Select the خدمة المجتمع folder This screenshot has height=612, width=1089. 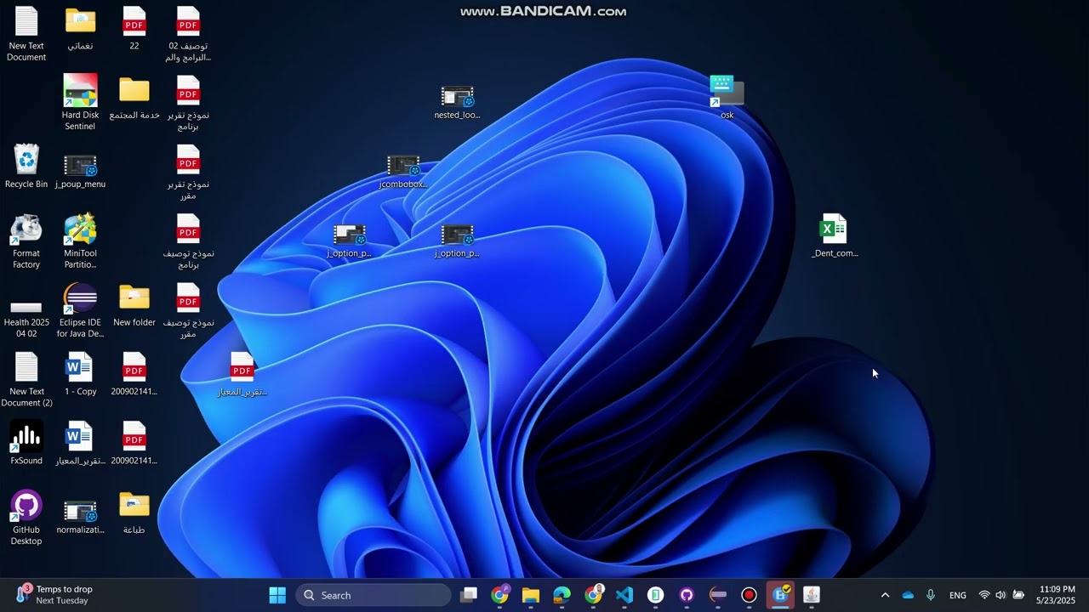point(134,98)
